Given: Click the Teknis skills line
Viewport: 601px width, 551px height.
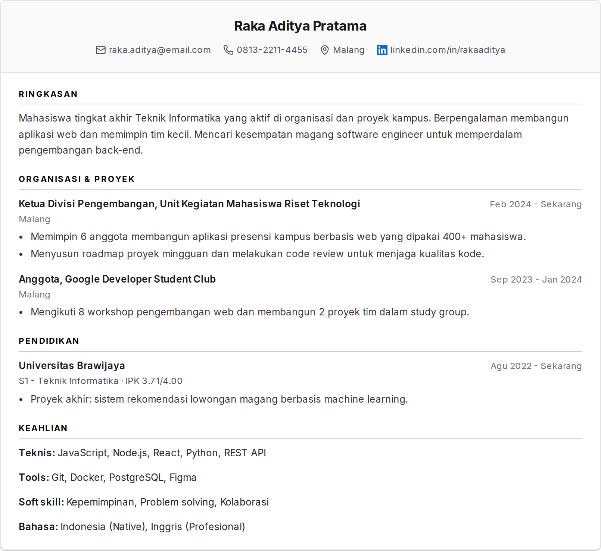Looking at the screenshot, I should click(142, 453).
